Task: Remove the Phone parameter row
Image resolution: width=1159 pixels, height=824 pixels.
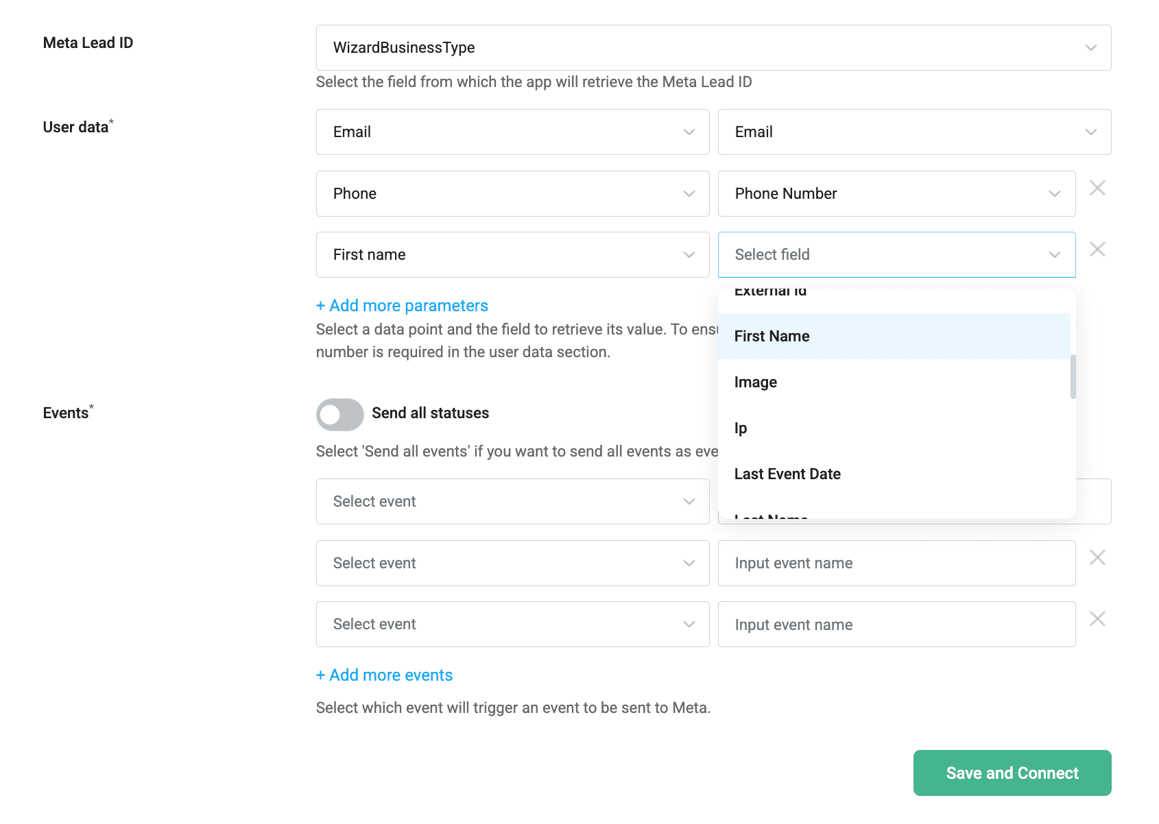Action: [1097, 188]
